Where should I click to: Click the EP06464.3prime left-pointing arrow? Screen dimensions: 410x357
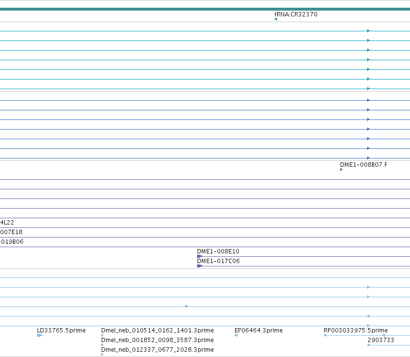[236, 335]
